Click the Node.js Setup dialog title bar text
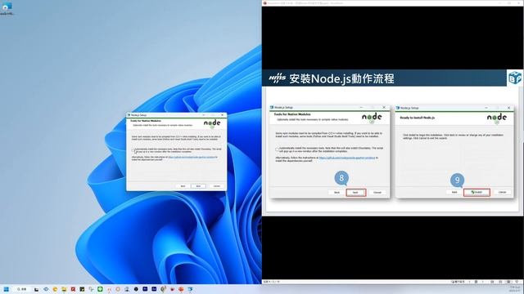The width and height of the screenshot is (524, 294). point(138,115)
